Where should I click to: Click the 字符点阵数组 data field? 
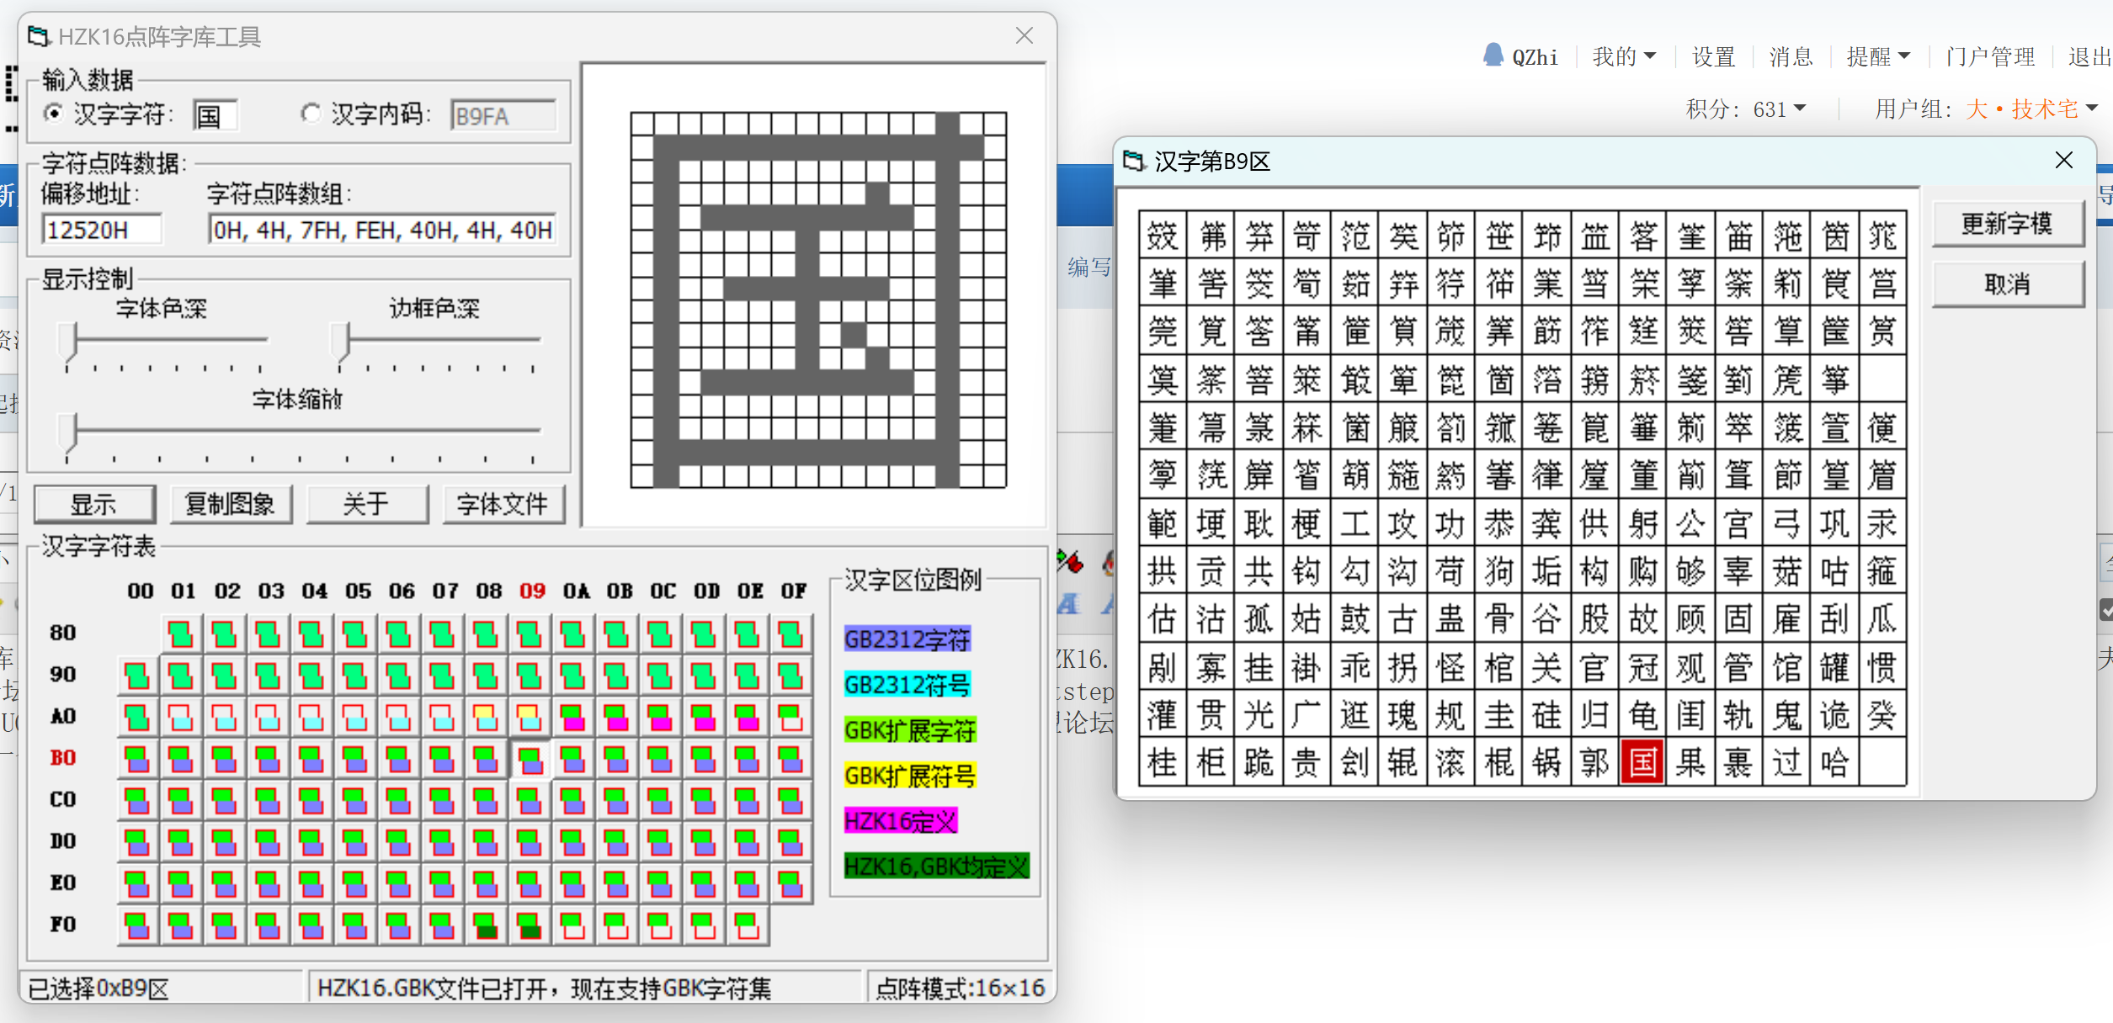383,230
